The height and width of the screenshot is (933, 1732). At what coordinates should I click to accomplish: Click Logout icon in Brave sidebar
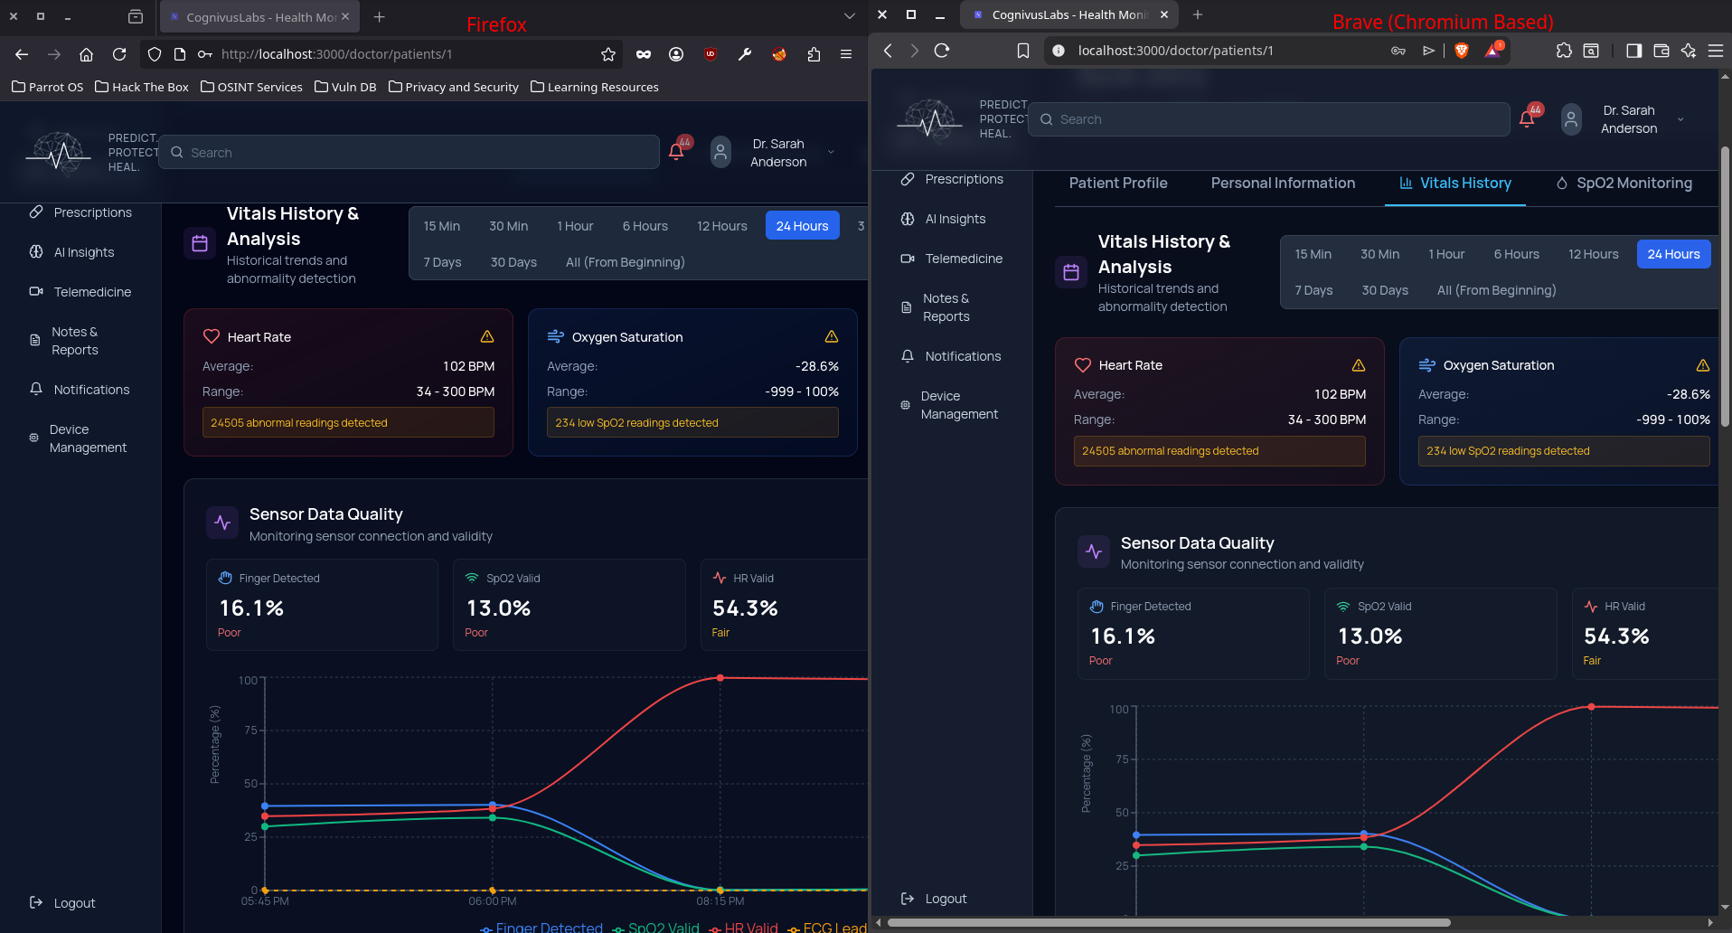tap(908, 899)
